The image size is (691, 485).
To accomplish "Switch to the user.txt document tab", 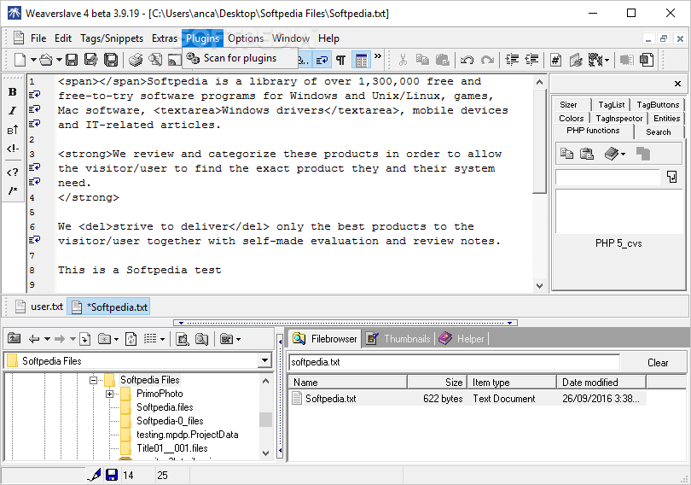I will coord(39,307).
